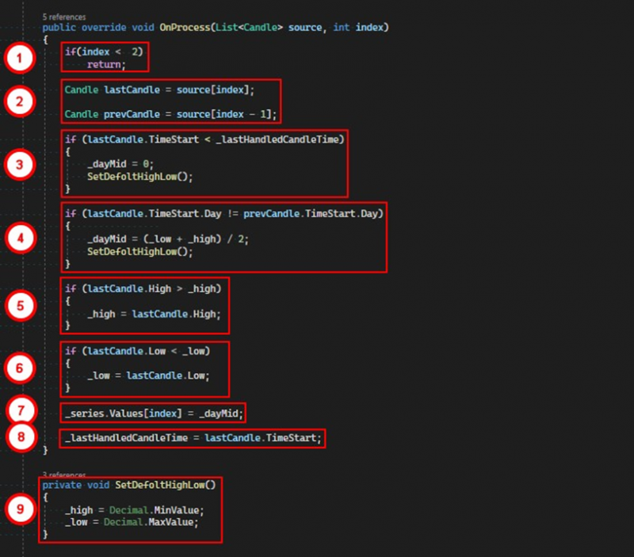Click SetDefoltHighLow() call below the average calculation

(140, 252)
